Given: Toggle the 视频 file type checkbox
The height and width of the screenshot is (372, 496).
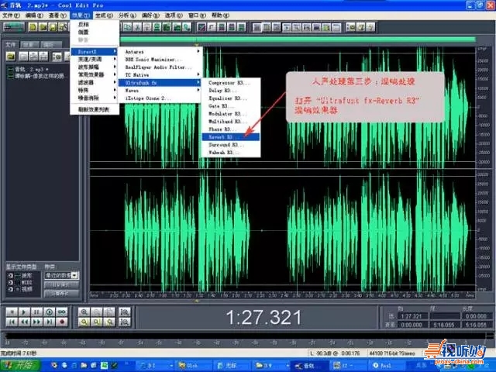Looking at the screenshot, I should (10, 289).
